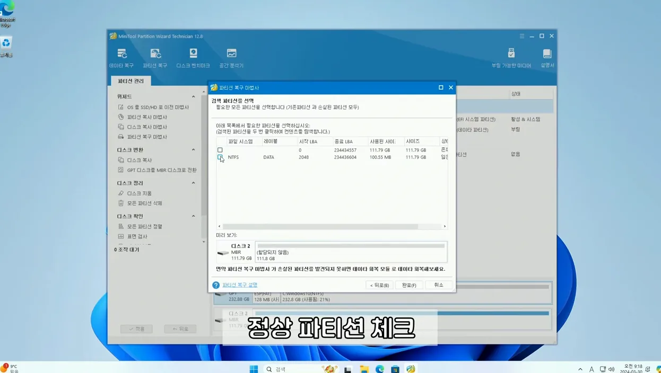Open File Explorer from the taskbar
The height and width of the screenshot is (373, 661).
point(364,369)
